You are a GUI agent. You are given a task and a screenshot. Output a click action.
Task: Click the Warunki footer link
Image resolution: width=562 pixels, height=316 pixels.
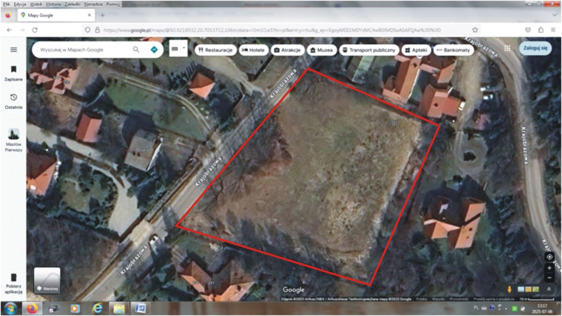(438, 299)
